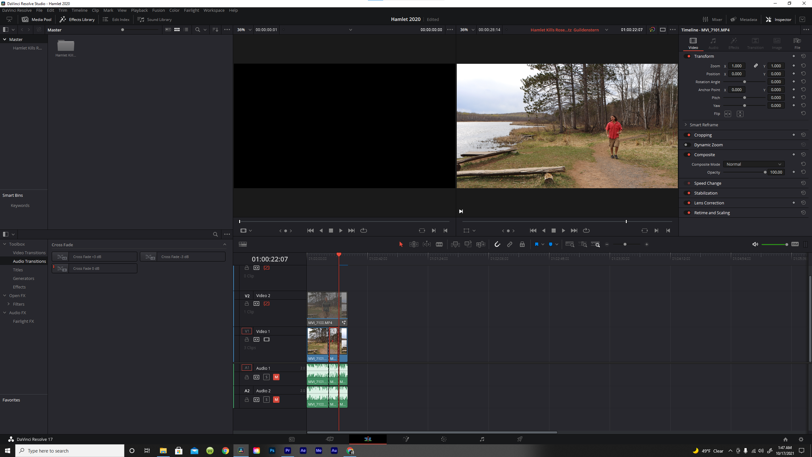Viewport: 812px width, 457px height.
Task: Collapse the Cross Fade effects group
Action: (225, 244)
